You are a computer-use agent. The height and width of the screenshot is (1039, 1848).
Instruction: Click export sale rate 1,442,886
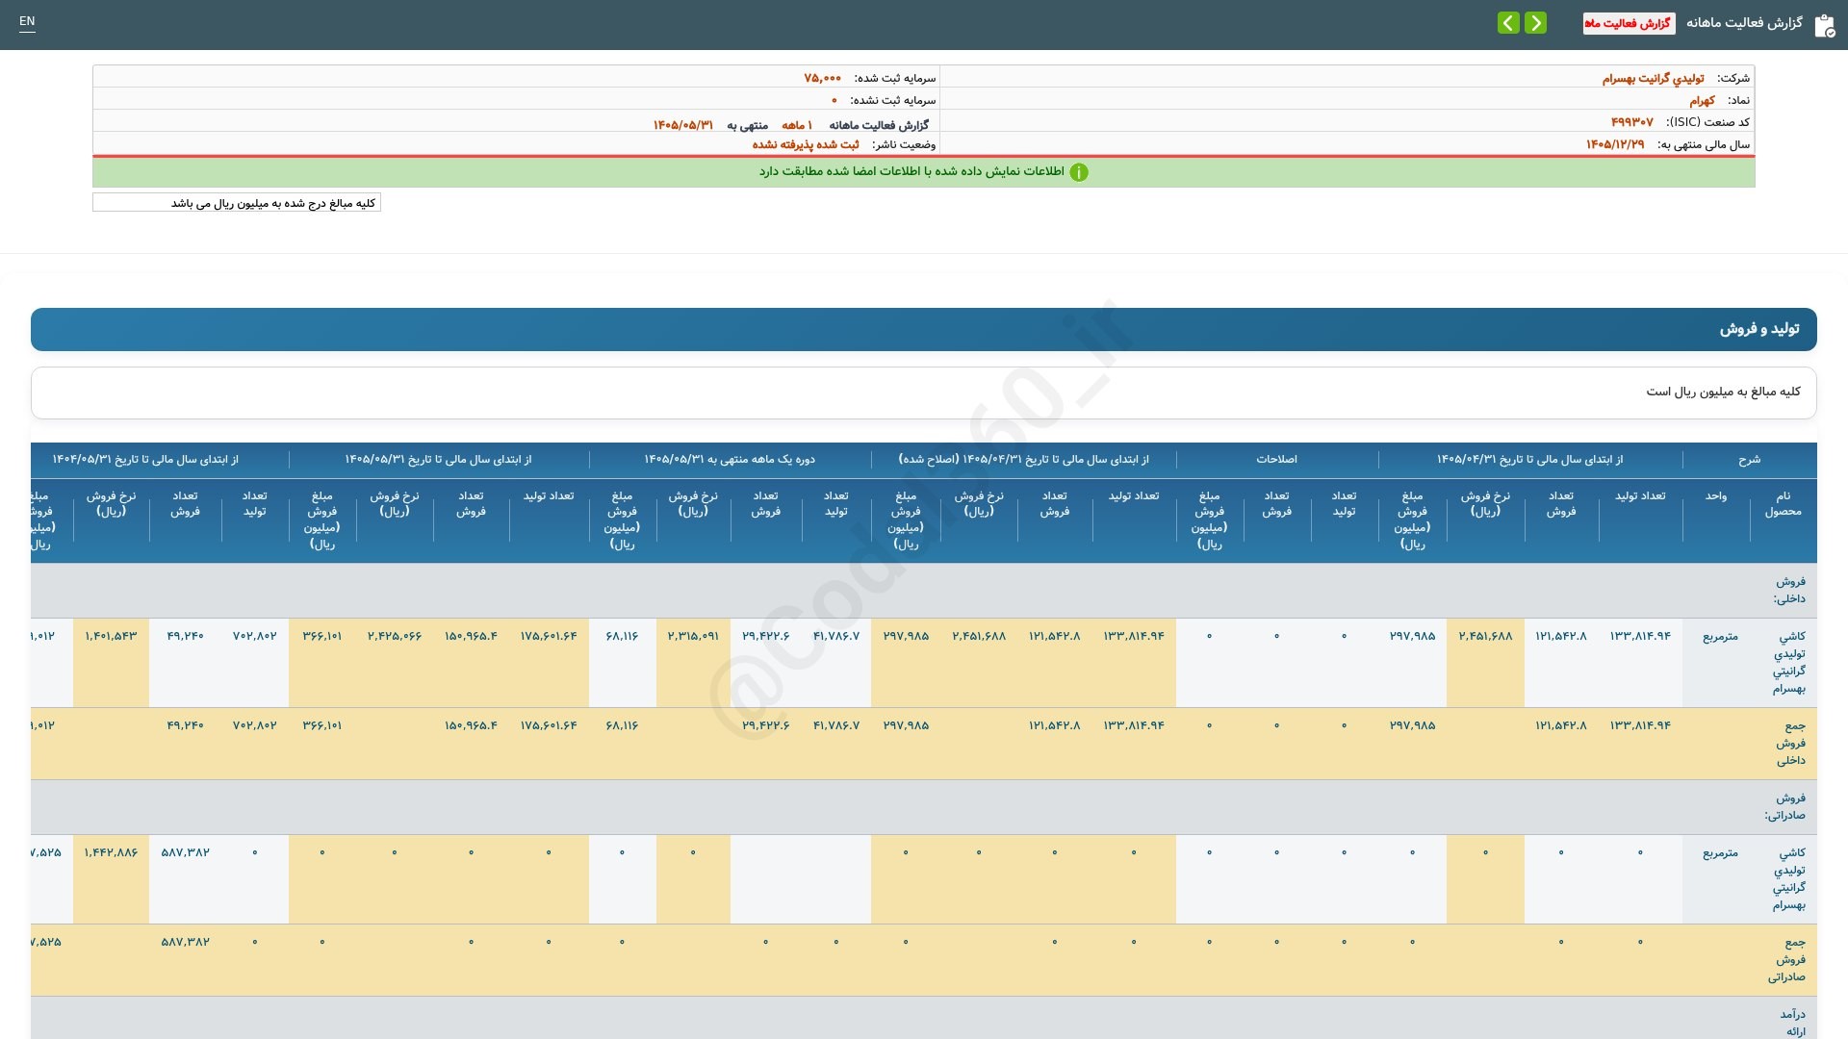(112, 853)
